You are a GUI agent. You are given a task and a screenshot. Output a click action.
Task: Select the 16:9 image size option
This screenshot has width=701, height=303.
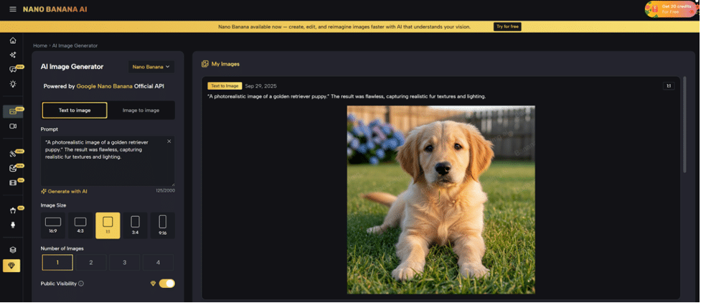click(53, 225)
